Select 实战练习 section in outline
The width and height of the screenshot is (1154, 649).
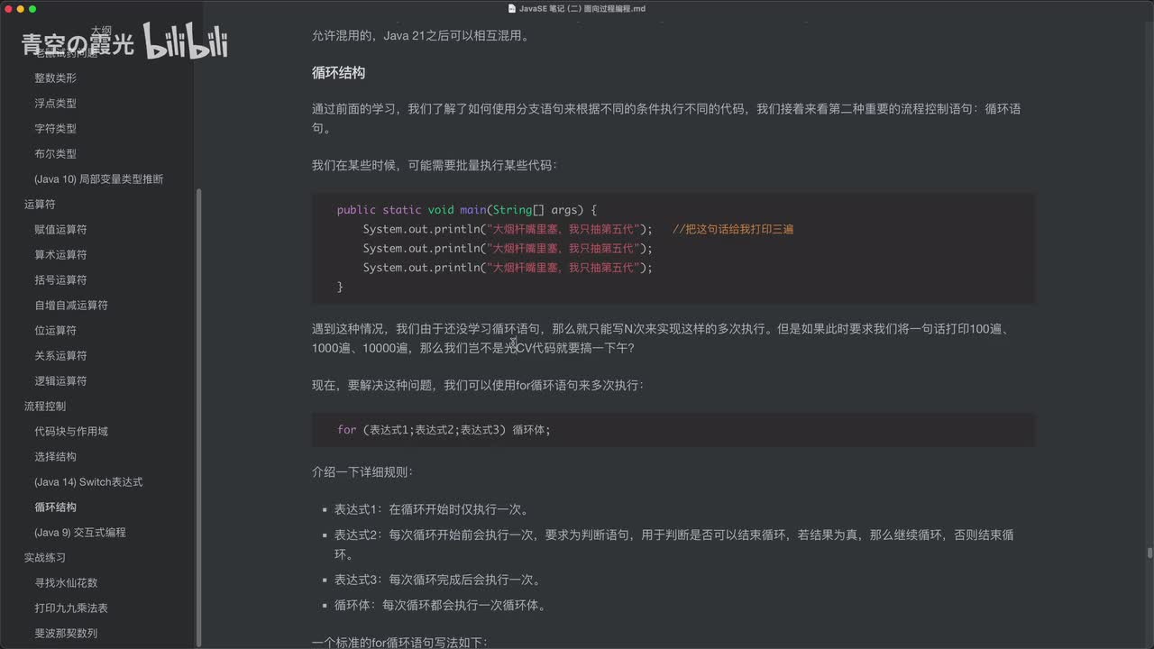pyautogui.click(x=45, y=558)
